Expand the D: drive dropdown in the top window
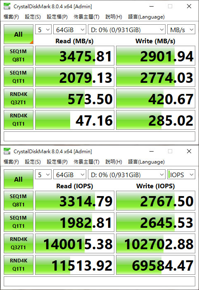199x290 pixels. pyautogui.click(x=127, y=30)
